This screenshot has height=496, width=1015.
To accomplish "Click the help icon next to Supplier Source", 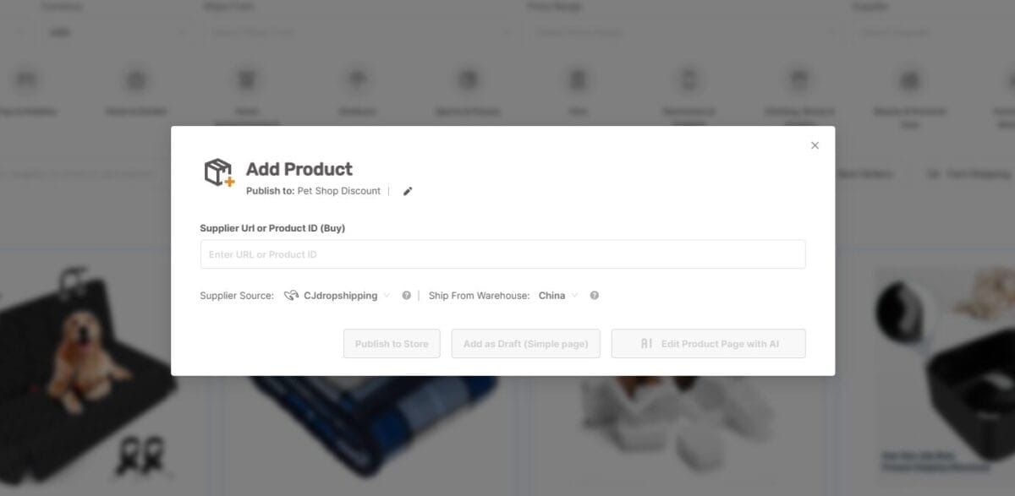I will (406, 295).
